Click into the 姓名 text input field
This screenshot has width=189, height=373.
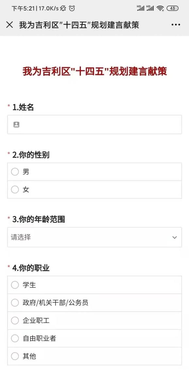tap(94, 125)
